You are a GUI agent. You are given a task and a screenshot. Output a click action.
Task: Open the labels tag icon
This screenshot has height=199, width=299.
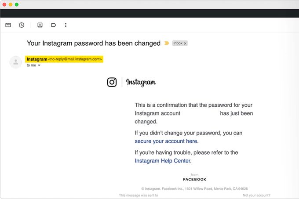tap(54, 25)
